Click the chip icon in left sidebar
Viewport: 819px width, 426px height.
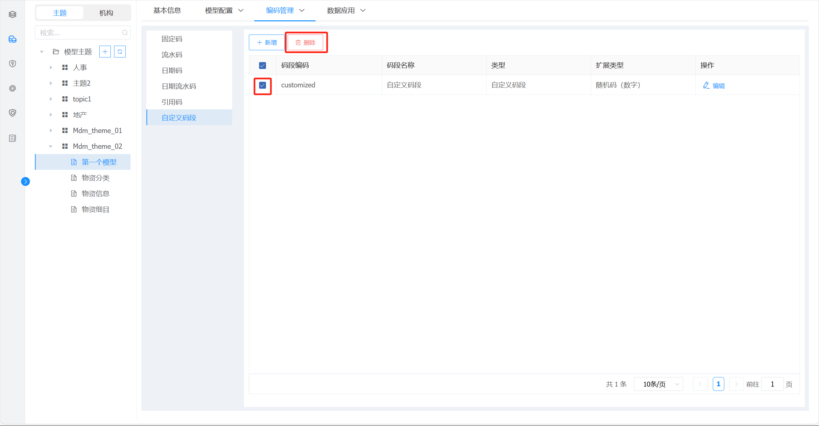12,88
